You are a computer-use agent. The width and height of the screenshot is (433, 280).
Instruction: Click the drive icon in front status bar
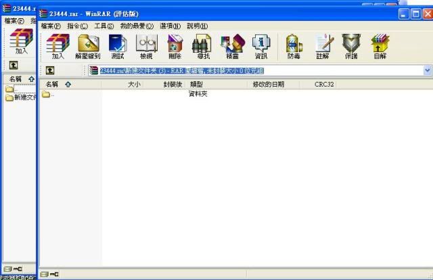pos(45,274)
